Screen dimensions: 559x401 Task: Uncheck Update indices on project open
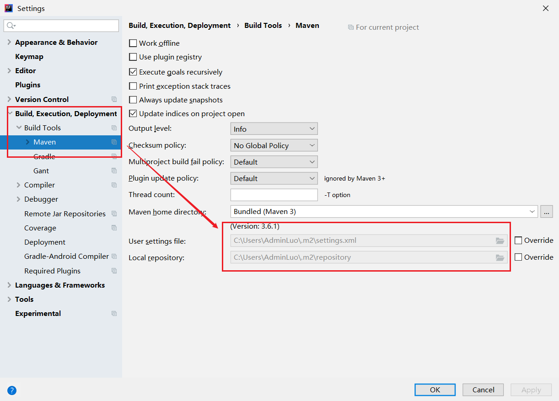(x=133, y=113)
